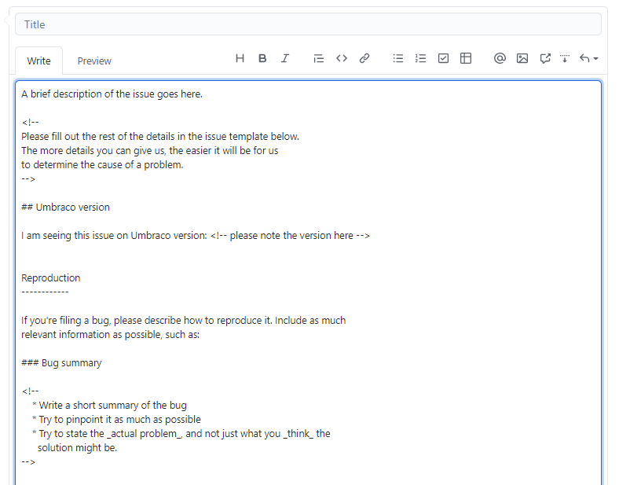Screen dimensions: 619x485
Task: Click the '### Bug summary' line
Action: [x=61, y=363]
